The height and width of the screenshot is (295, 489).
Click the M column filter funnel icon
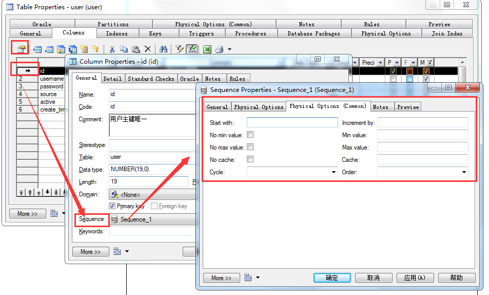430,63
